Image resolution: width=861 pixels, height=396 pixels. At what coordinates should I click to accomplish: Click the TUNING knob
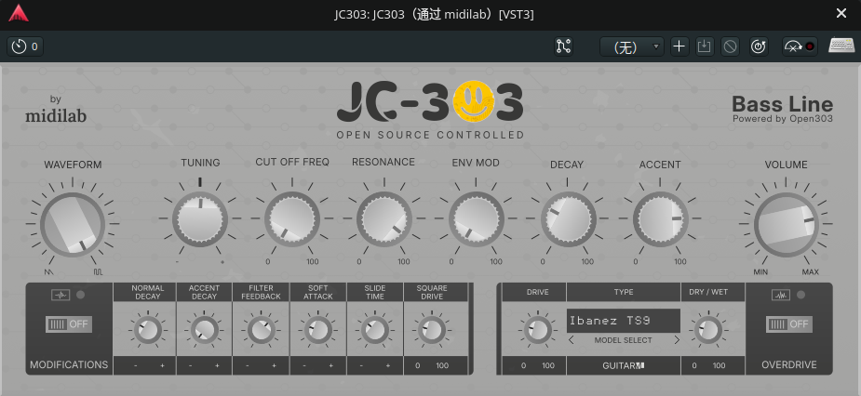tap(200, 218)
